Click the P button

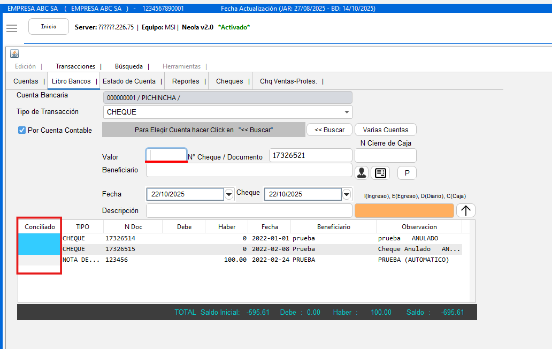(x=407, y=173)
